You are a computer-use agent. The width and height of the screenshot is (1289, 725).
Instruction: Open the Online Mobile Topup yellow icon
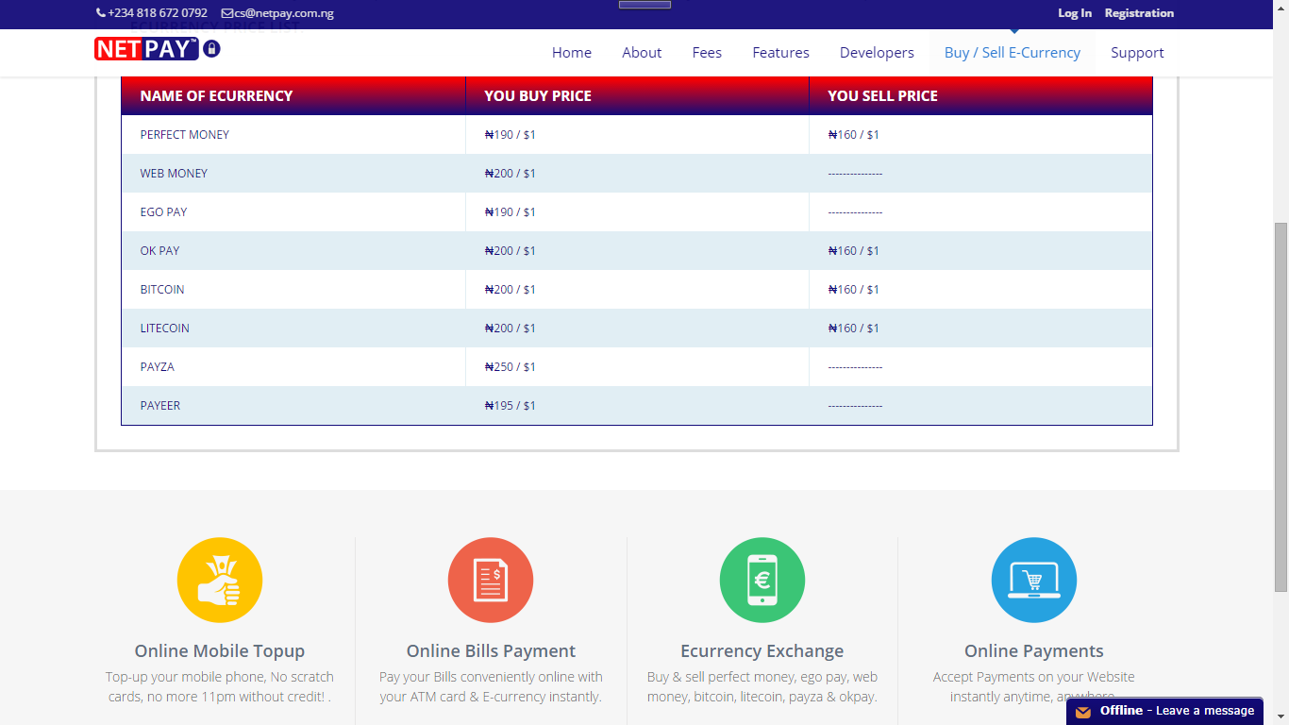220,580
